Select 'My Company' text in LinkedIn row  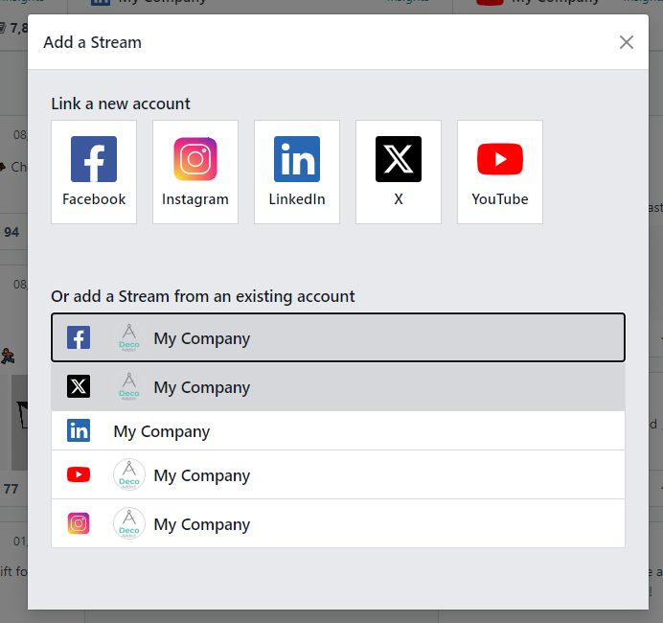[162, 432]
